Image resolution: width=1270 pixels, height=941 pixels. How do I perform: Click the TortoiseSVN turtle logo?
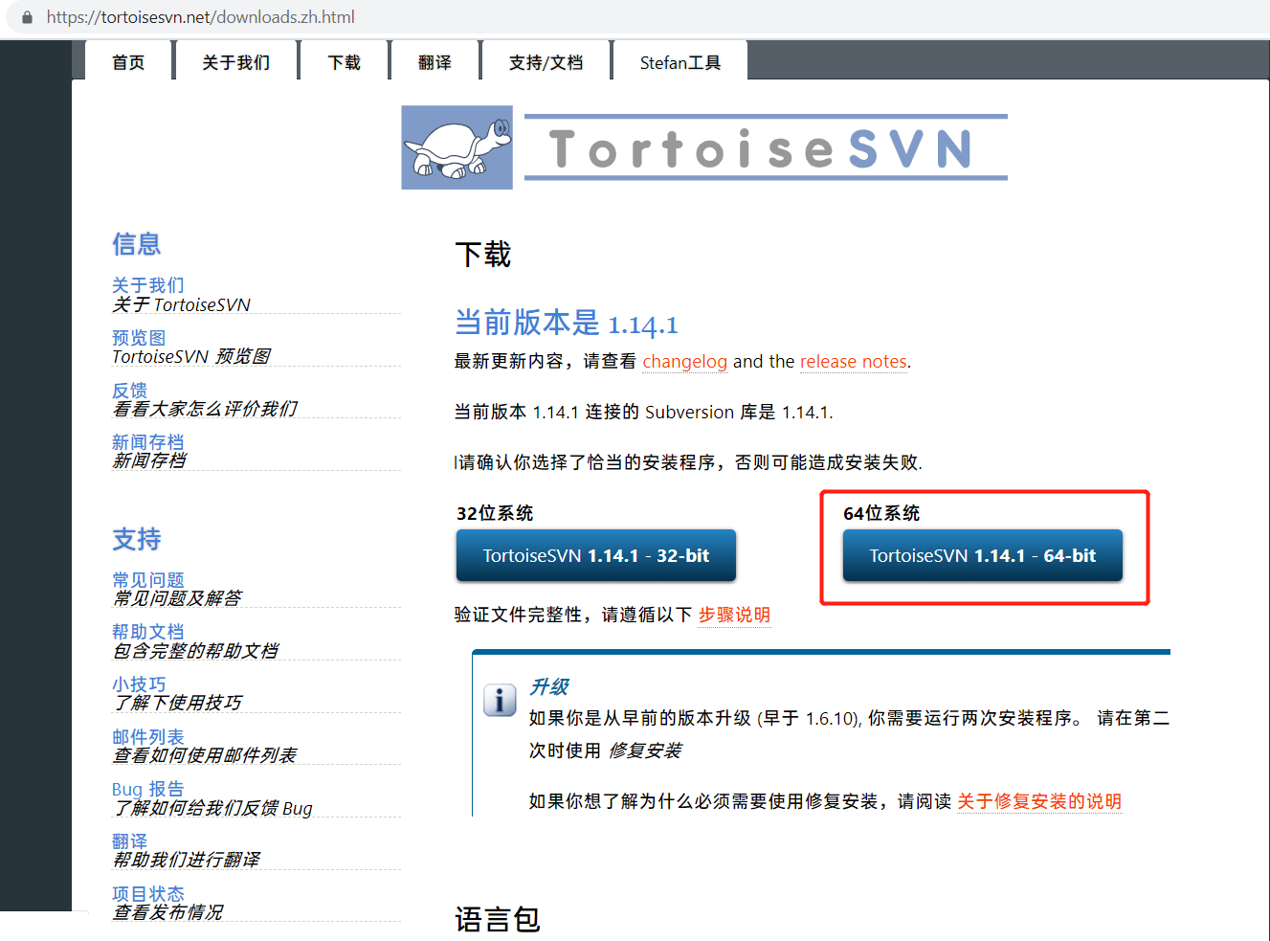[x=457, y=146]
